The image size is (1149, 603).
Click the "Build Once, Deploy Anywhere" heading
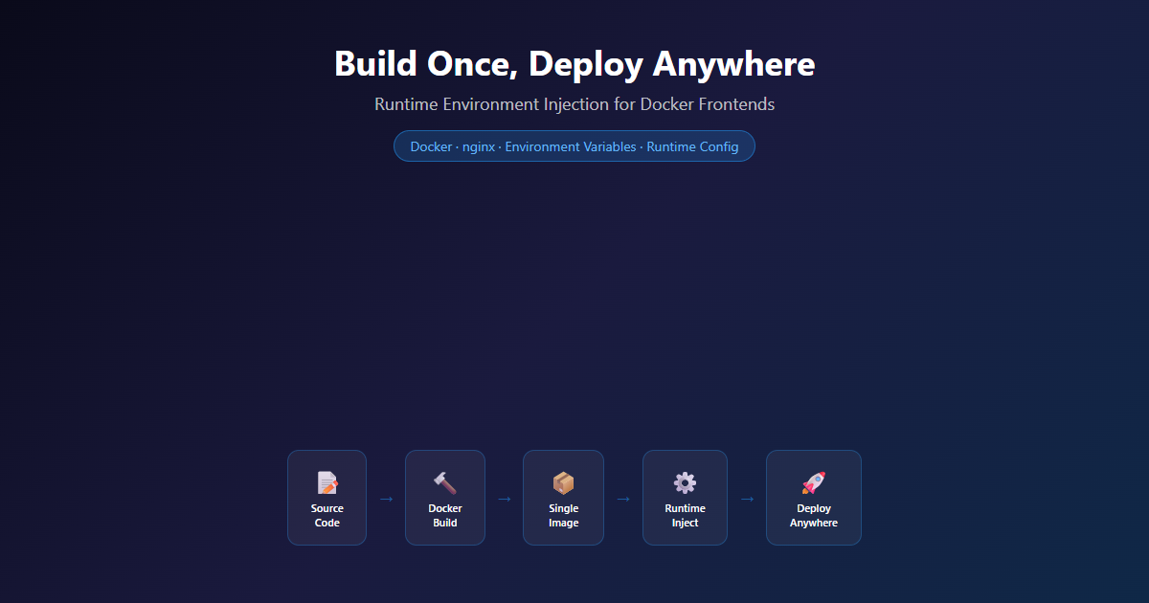pos(574,63)
